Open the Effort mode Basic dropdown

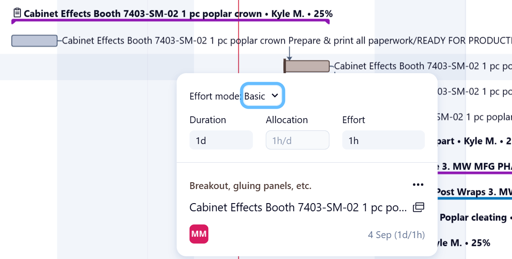coord(262,96)
